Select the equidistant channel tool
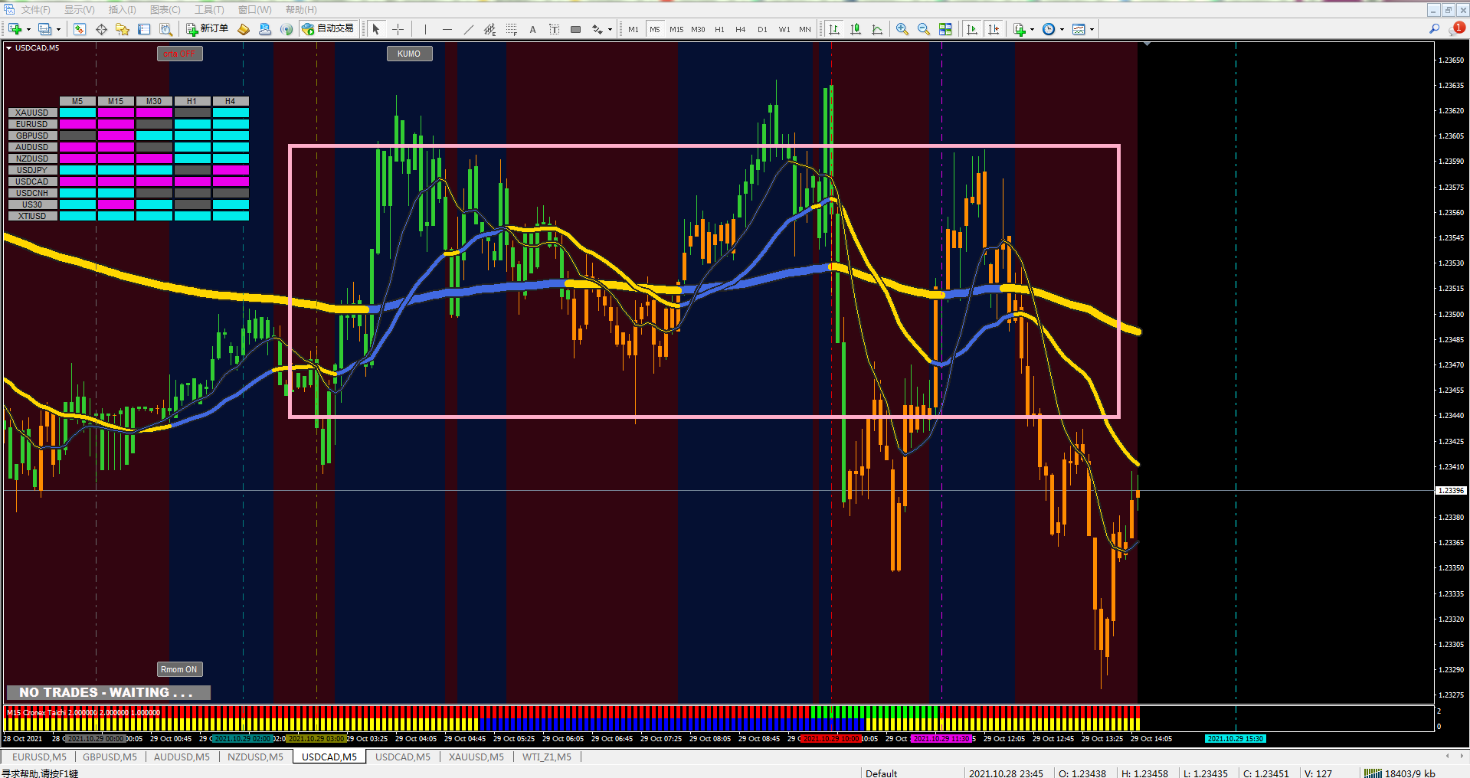The width and height of the screenshot is (1470, 778). click(x=490, y=29)
